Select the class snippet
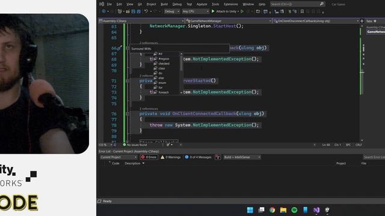The image size is (385, 216). click(167, 68)
